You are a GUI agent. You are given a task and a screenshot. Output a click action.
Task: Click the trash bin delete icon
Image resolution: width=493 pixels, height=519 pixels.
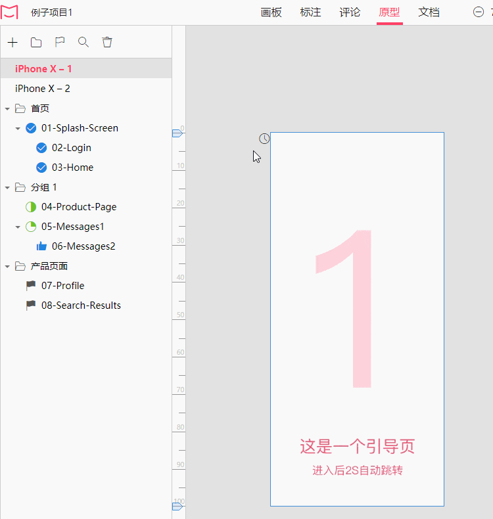tap(107, 42)
